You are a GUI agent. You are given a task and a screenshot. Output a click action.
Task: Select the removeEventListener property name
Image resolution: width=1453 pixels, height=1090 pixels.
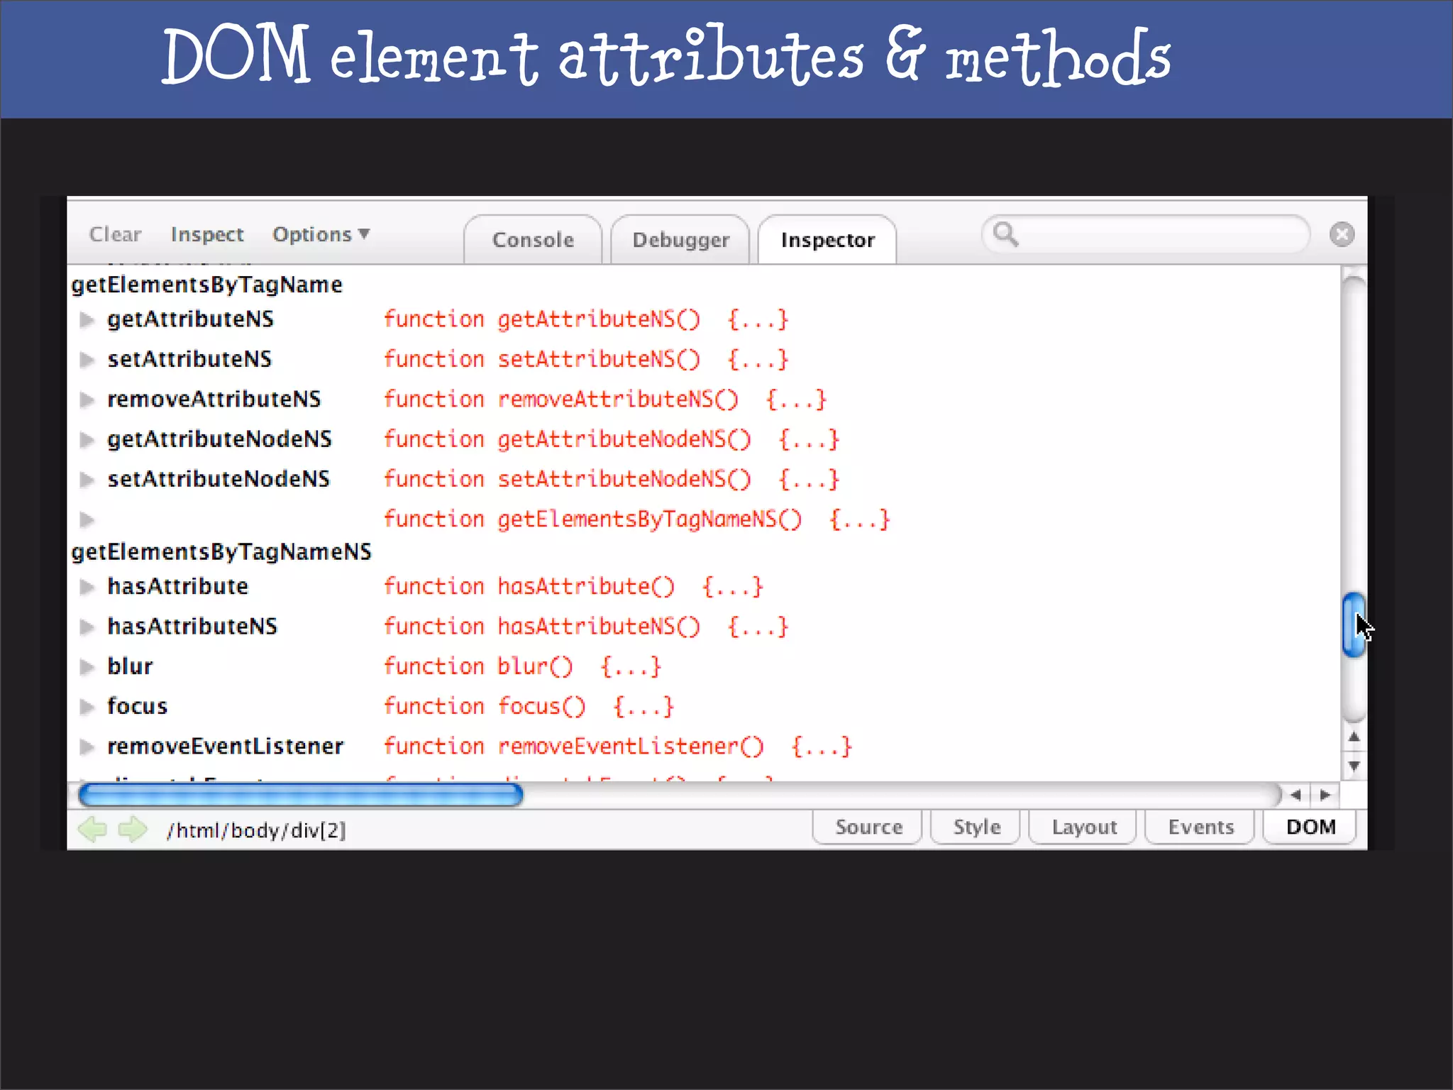[226, 747]
